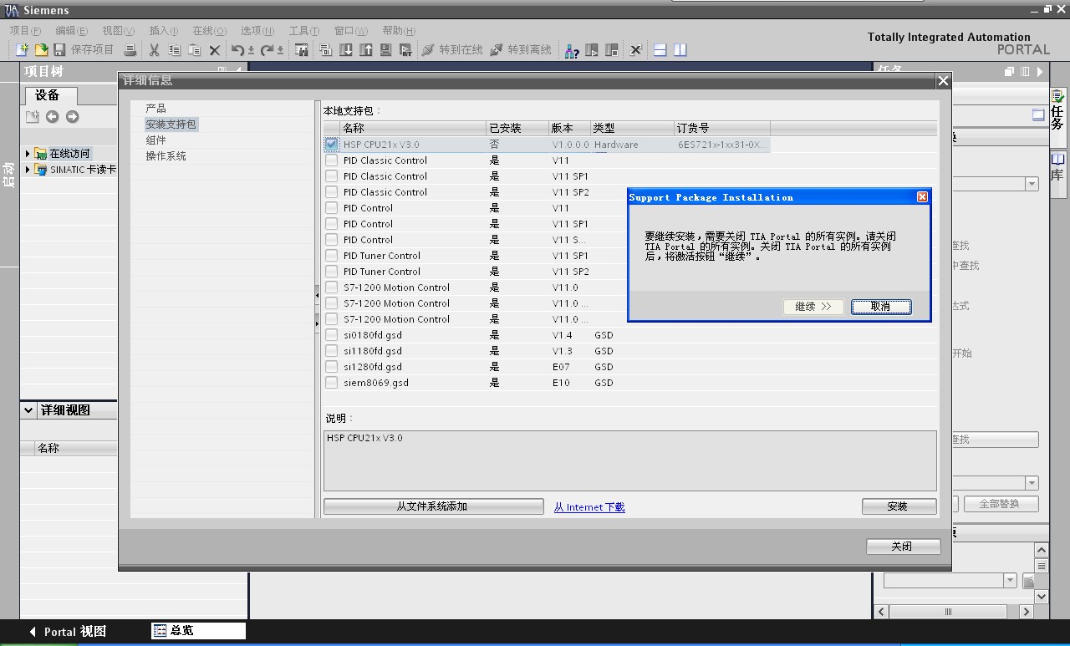Expand the 在线访问 tree node

(x=28, y=154)
